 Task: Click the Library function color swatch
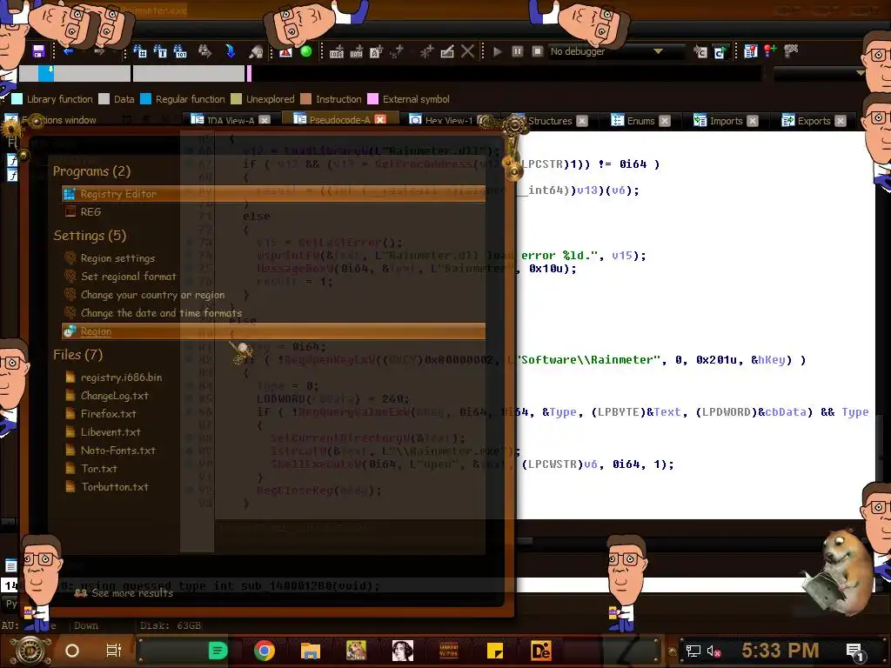(x=17, y=99)
